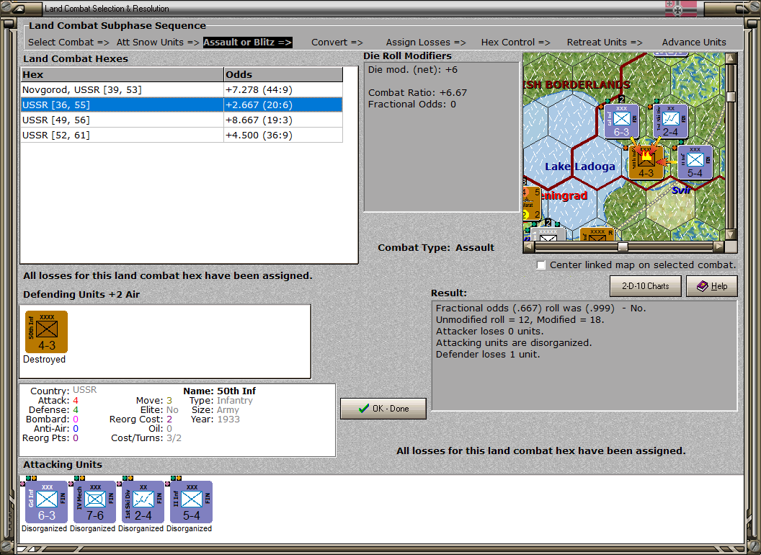Screen dimensions: 761x555
Task: Click the 2-4 ski division counter on the map
Action: point(671,121)
